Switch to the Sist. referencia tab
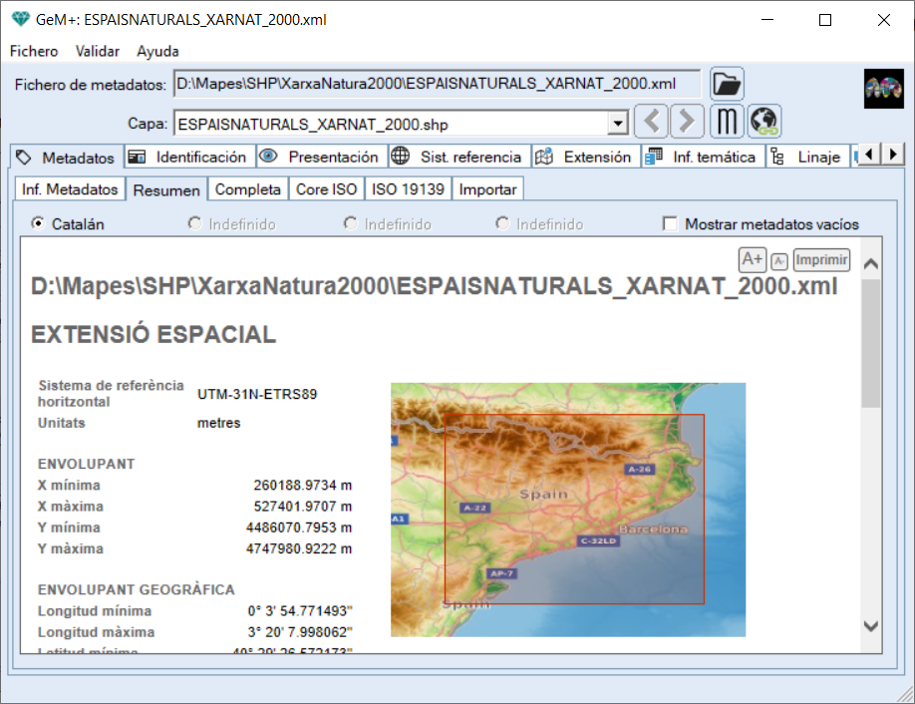The height and width of the screenshot is (704, 915). tap(458, 157)
